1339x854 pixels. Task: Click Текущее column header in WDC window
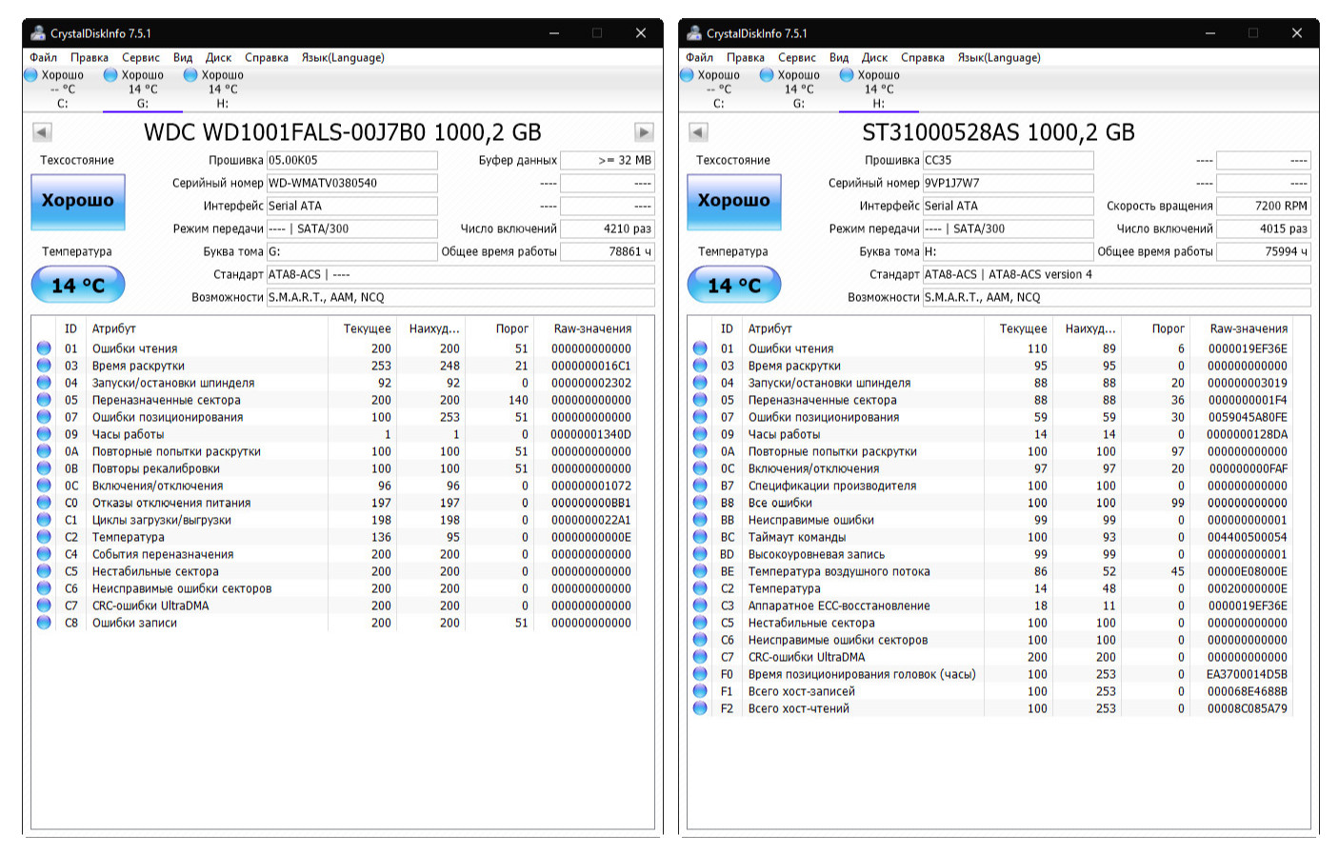(x=367, y=328)
